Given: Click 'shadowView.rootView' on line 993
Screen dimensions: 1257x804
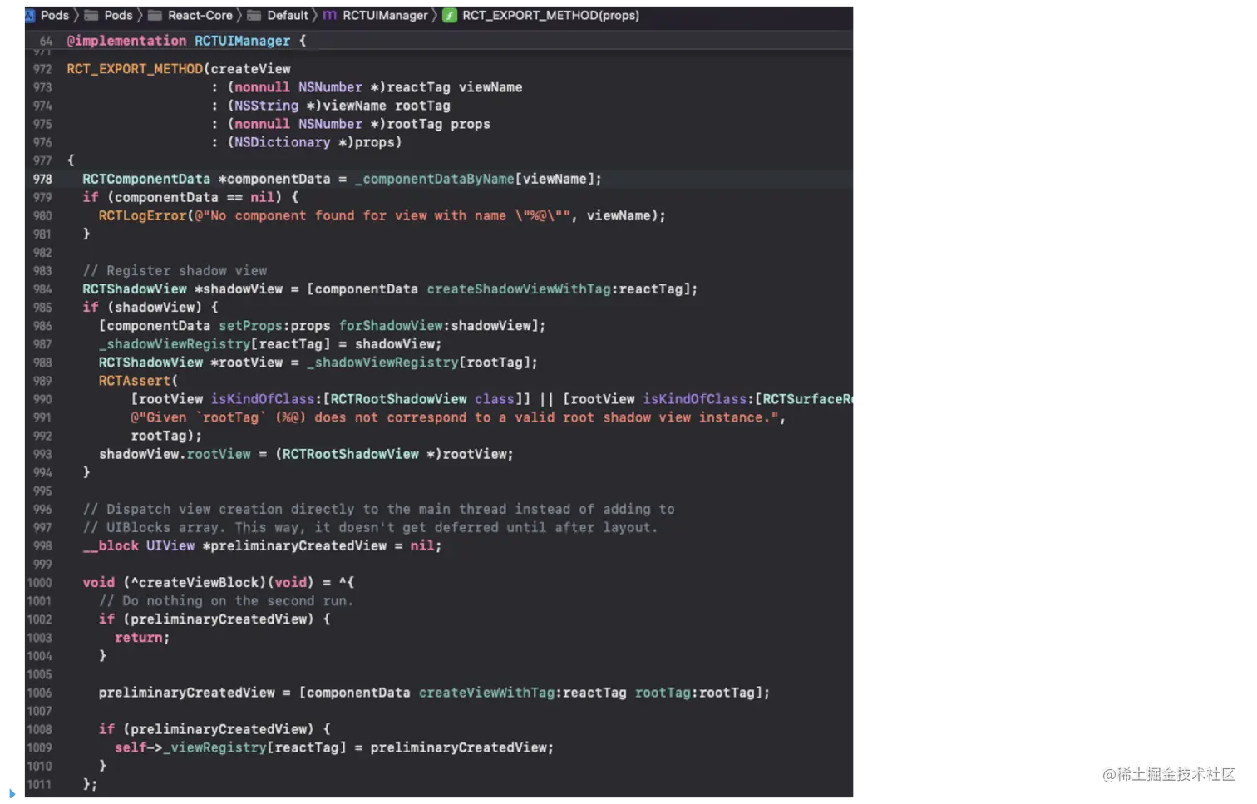Looking at the screenshot, I should click(x=175, y=454).
